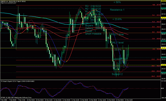
Task: Click the '7 Mar 09:00' time label
Action: [x=13, y=100]
